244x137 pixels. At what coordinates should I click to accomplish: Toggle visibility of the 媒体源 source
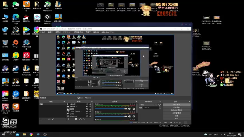[x=87, y=104]
